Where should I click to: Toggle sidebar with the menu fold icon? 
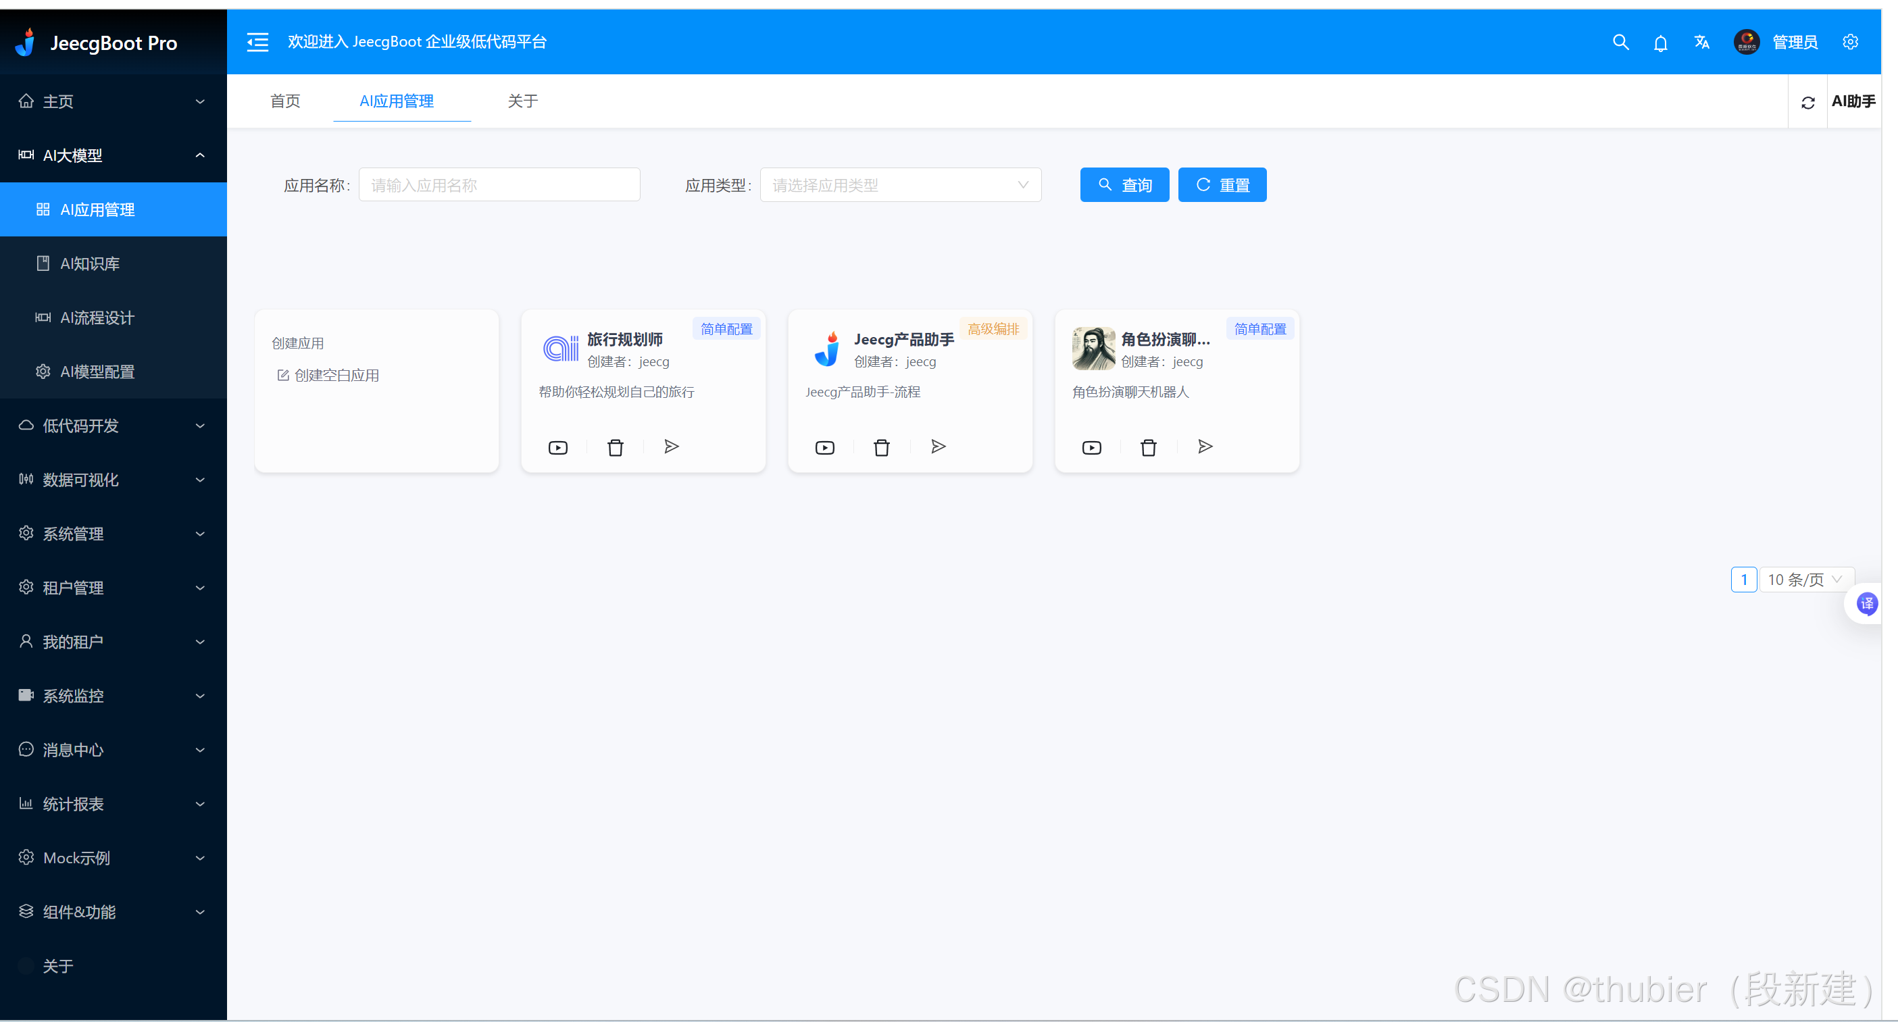pos(257,42)
